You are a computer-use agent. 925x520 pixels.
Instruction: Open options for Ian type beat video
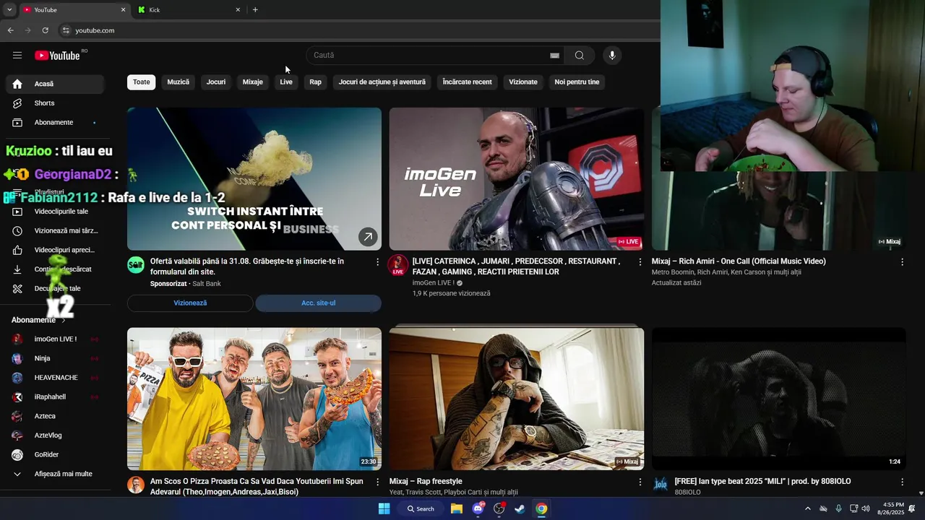pos(902,482)
